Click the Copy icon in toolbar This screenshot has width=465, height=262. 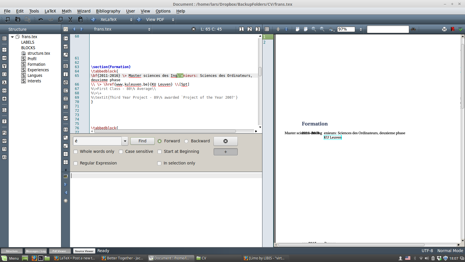(60, 20)
